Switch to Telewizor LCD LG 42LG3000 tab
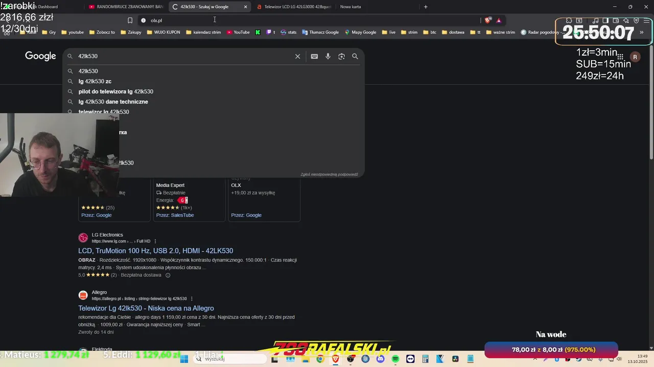The width and height of the screenshot is (654, 367). click(294, 7)
